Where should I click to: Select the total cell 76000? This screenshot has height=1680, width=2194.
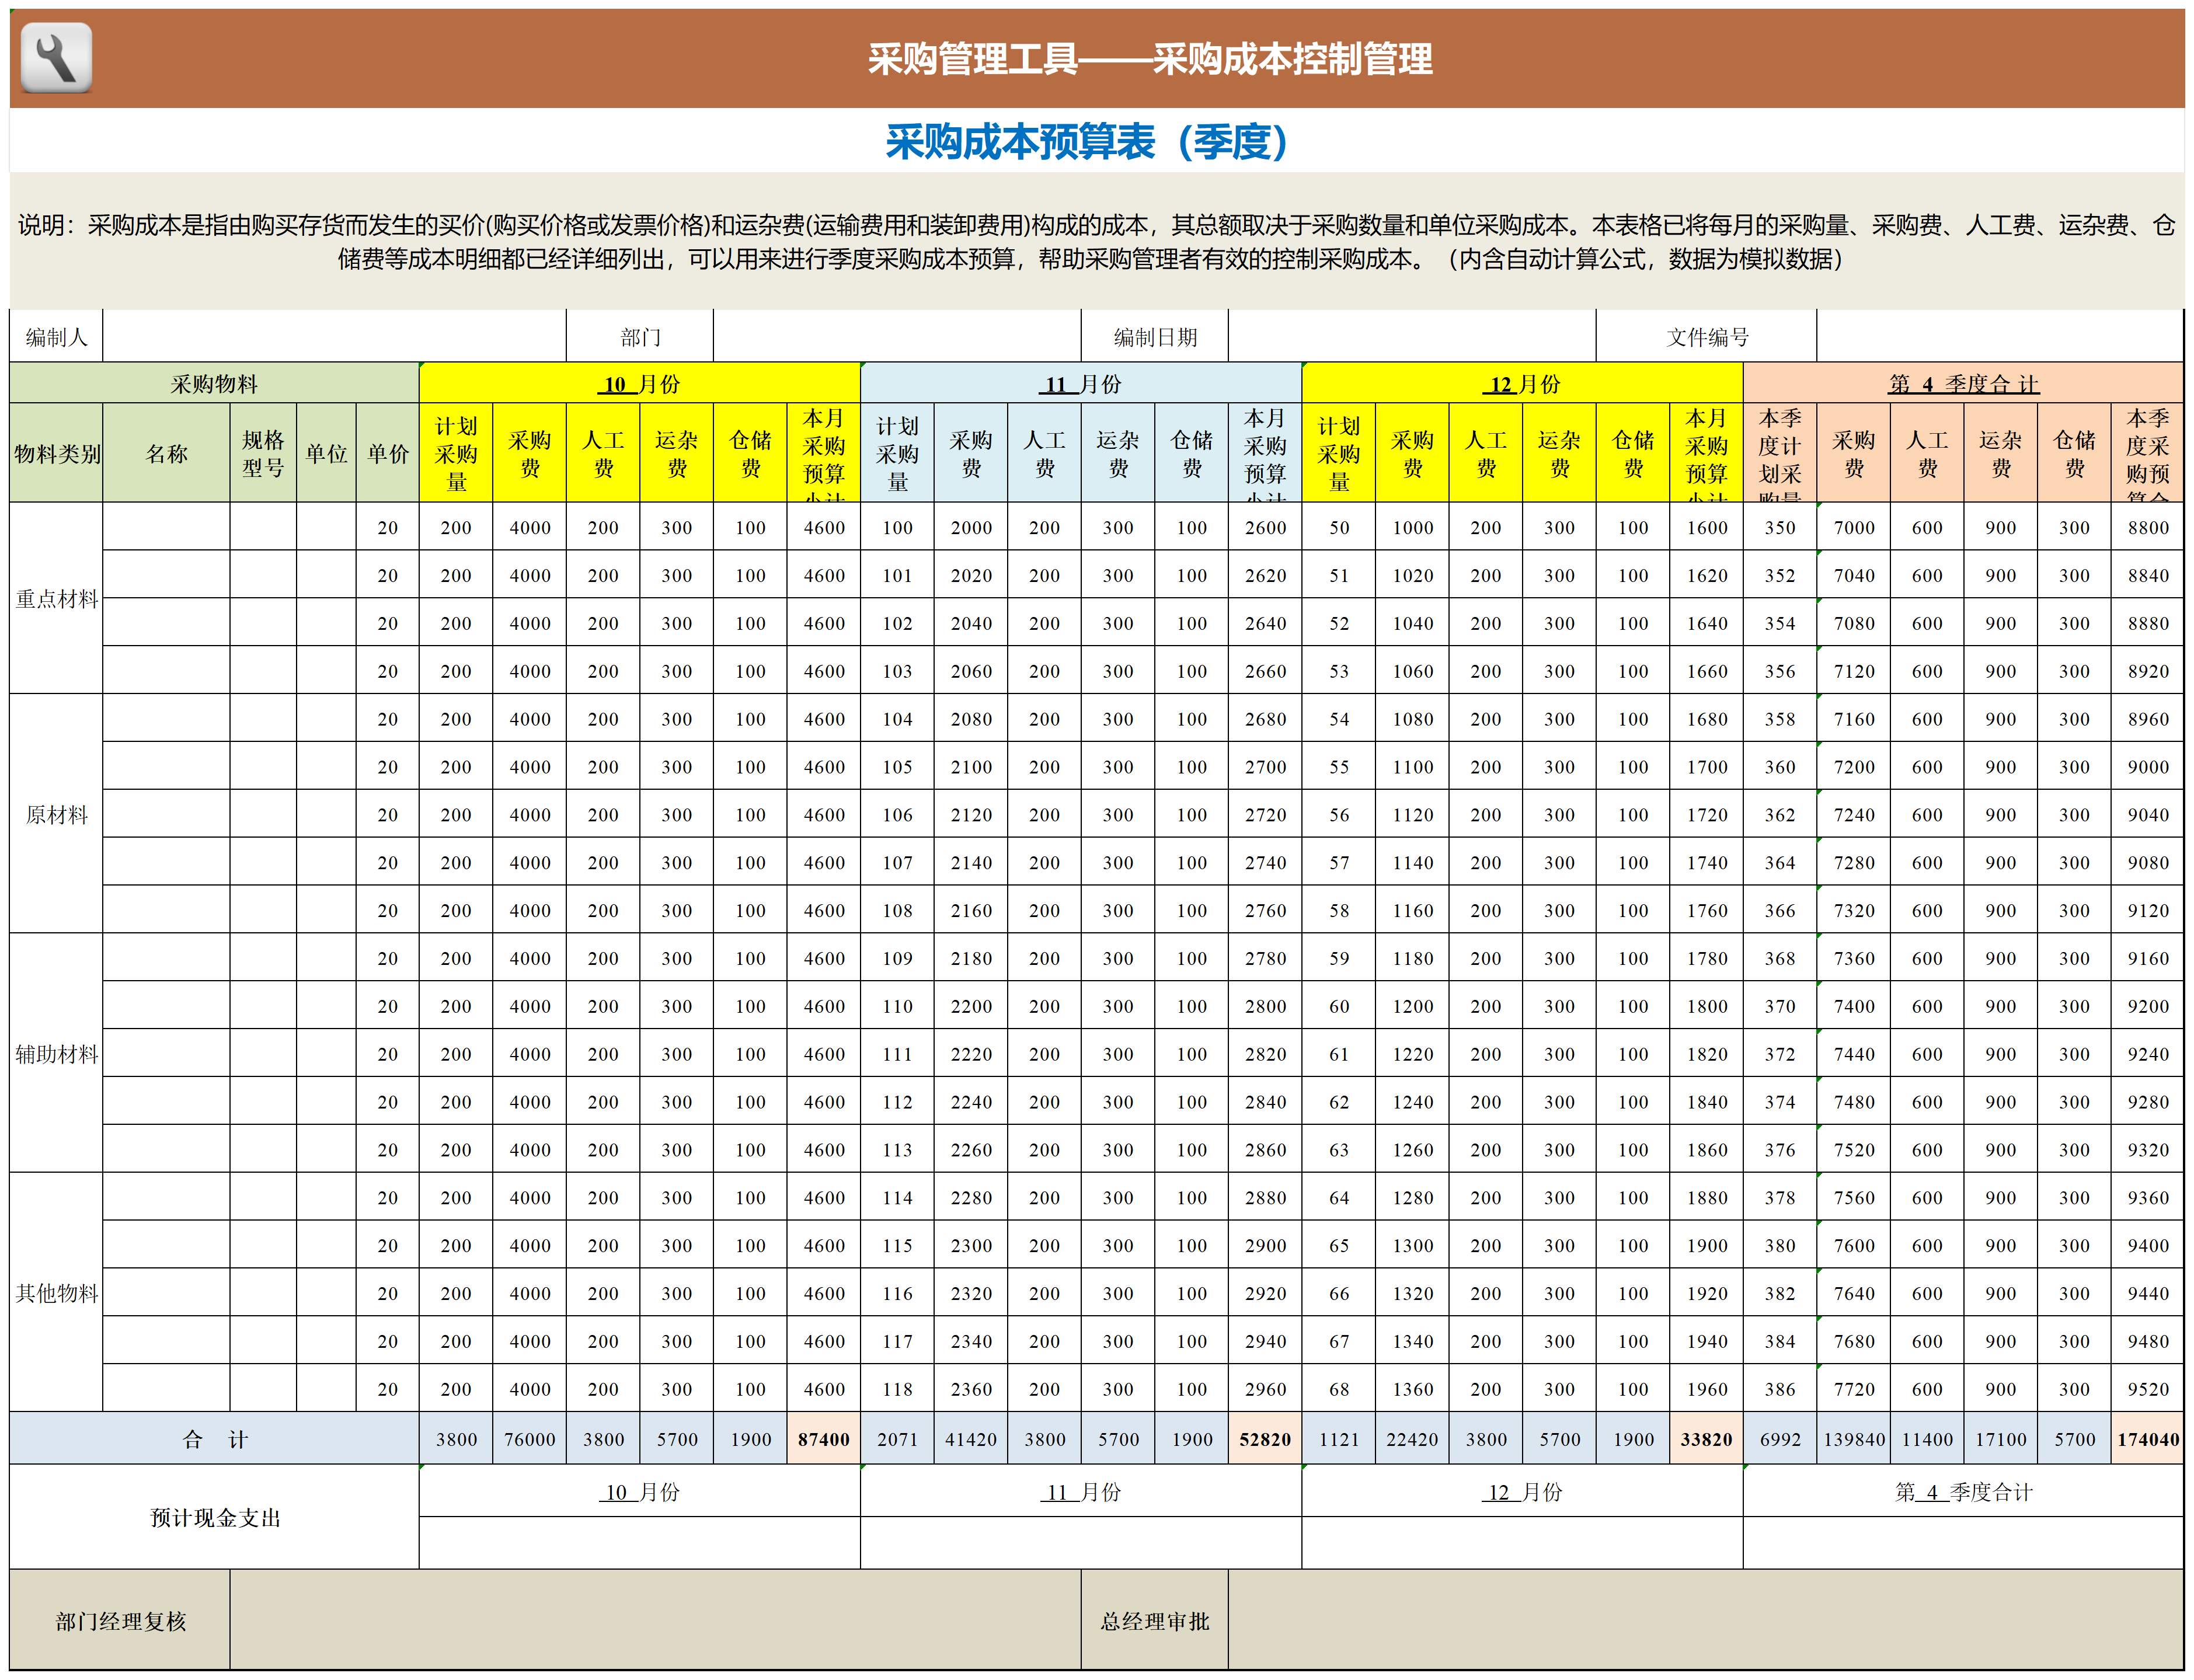(x=530, y=1438)
